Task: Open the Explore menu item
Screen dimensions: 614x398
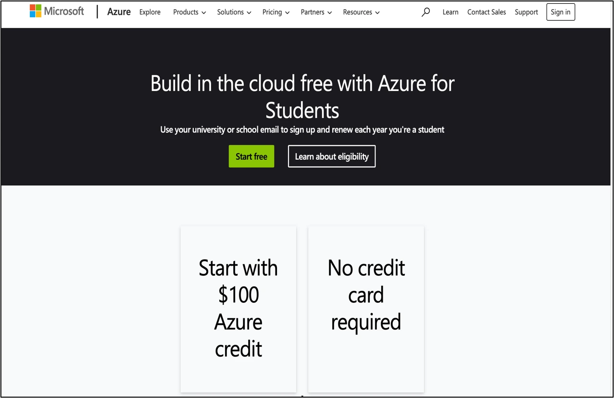Action: click(x=150, y=12)
